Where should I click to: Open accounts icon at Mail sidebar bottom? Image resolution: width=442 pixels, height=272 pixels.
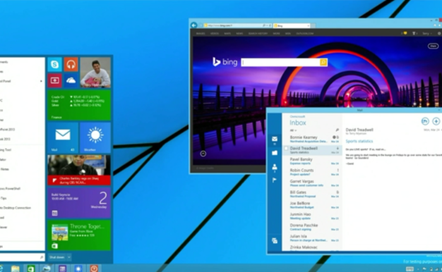275,240
